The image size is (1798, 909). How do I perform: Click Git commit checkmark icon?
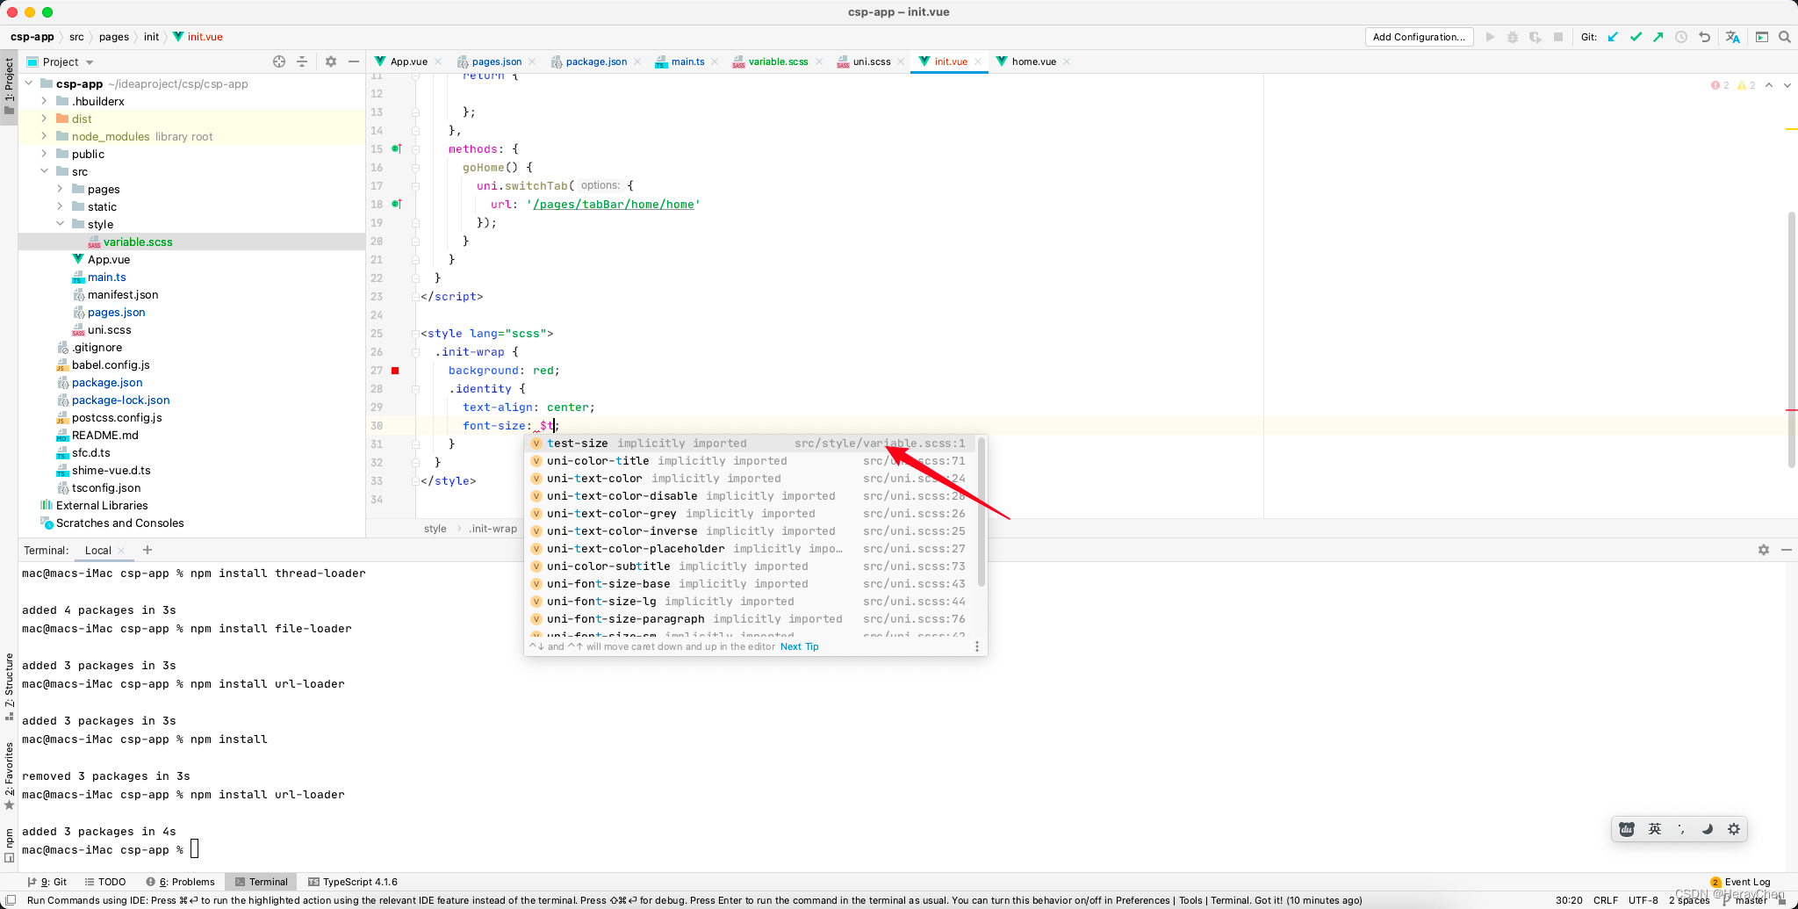pos(1636,37)
